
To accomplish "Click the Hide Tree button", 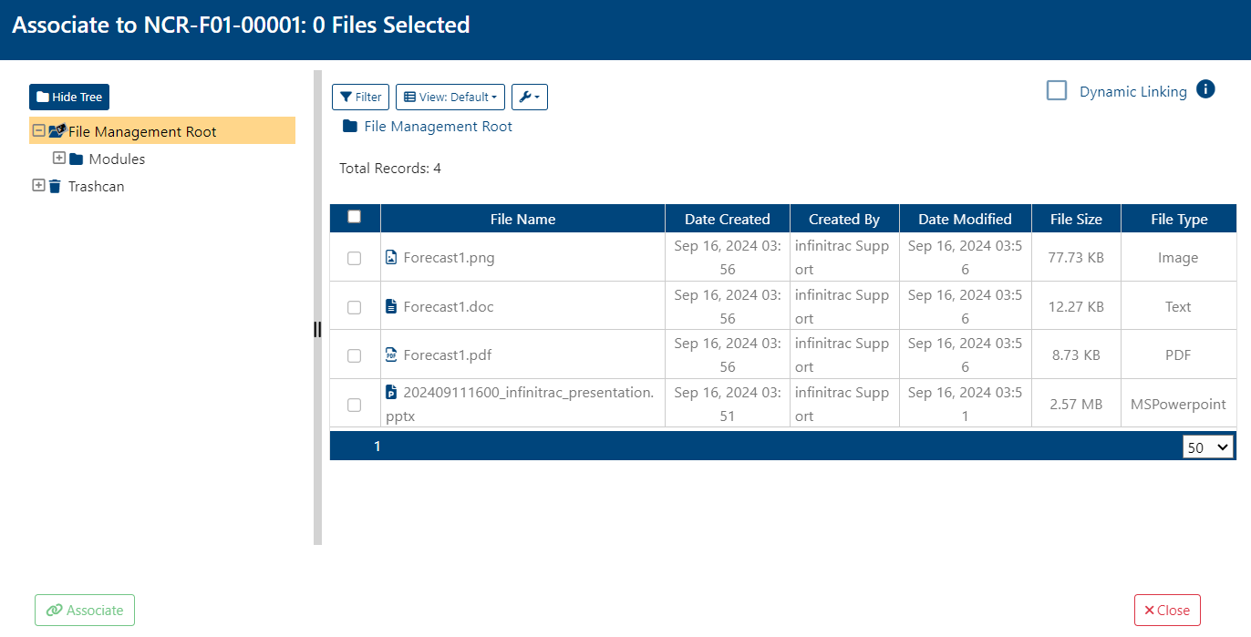I will pyautogui.click(x=69, y=98).
